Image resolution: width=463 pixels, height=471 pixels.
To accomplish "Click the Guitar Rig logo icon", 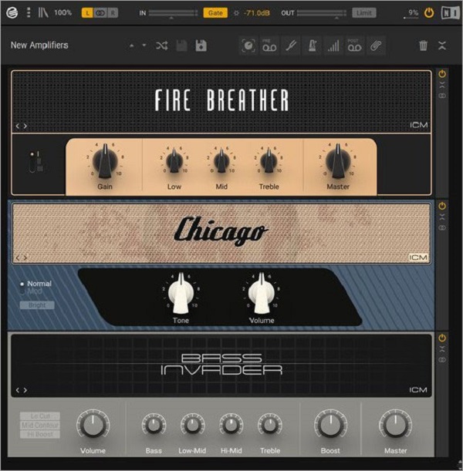I will click(12, 12).
